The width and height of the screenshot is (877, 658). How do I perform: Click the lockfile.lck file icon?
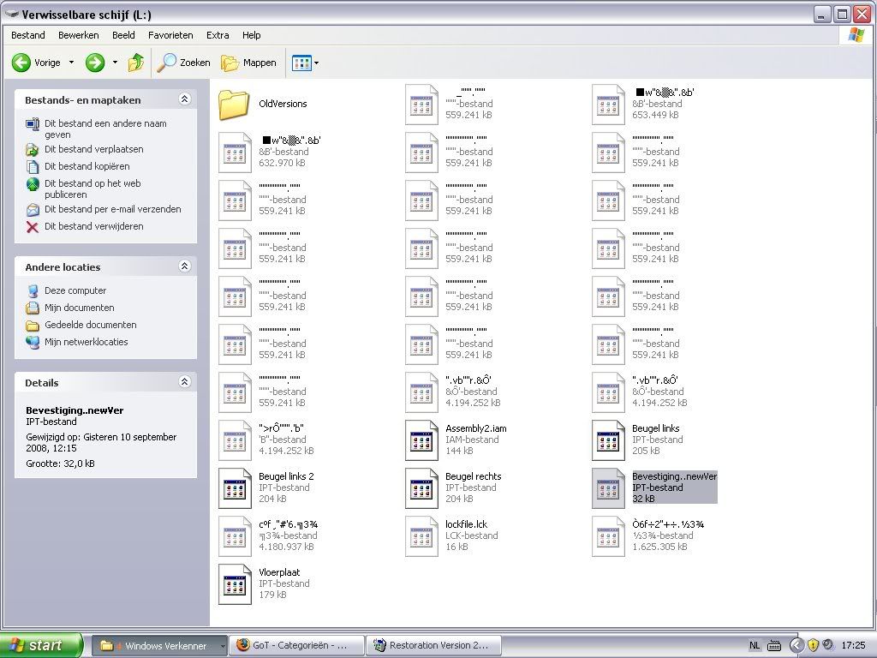coord(421,536)
